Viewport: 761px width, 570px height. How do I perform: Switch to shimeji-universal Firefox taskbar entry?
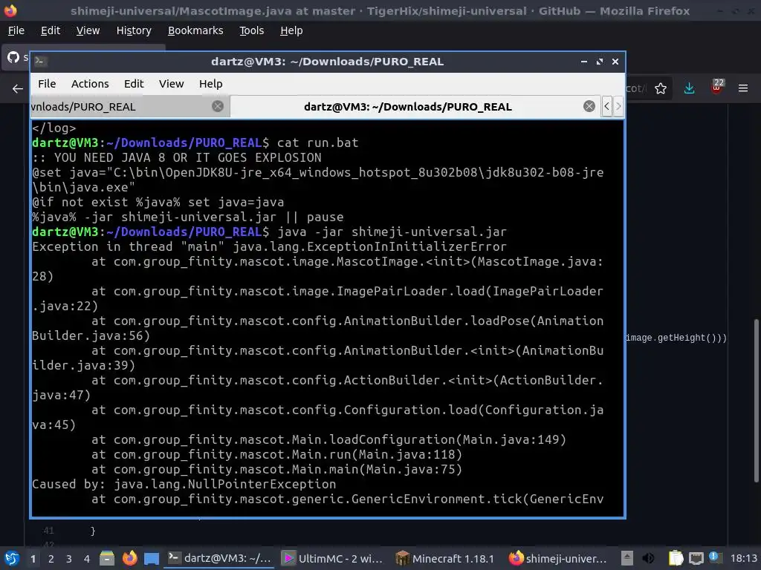(x=557, y=558)
